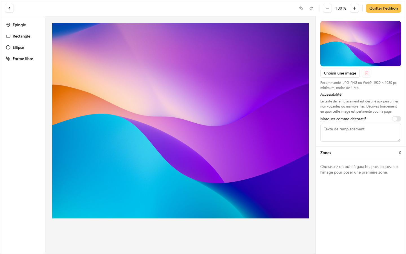This screenshot has width=406, height=254.
Task: Click the main wave image canvas
Action: click(x=180, y=121)
